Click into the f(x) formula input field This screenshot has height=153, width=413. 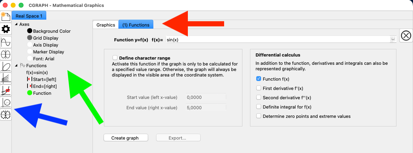click(276, 40)
